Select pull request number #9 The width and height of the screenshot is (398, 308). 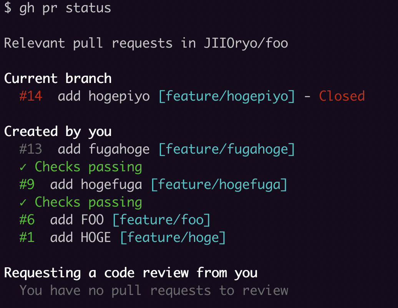click(x=27, y=185)
